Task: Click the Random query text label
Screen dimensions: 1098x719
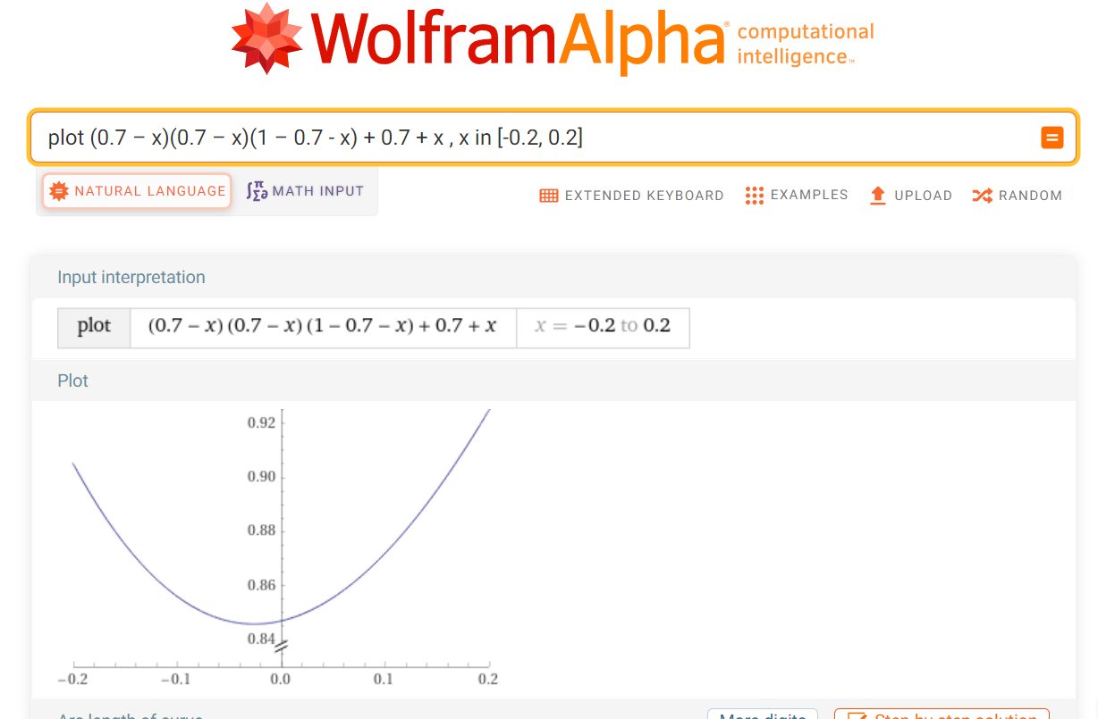Action: [1030, 196]
